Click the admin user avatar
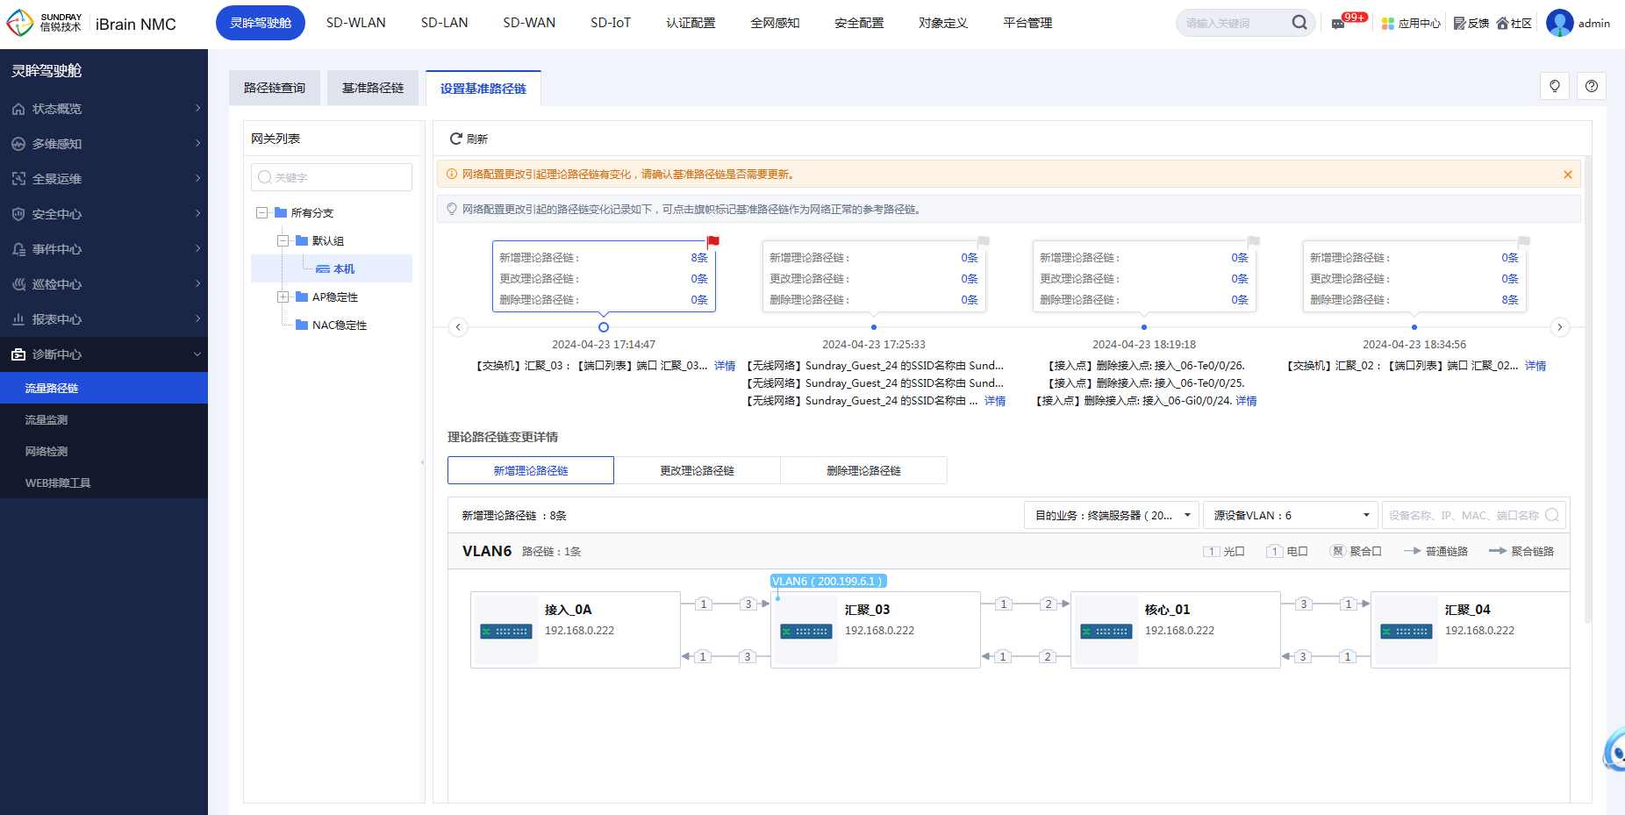This screenshot has height=815, width=1625. point(1559,23)
